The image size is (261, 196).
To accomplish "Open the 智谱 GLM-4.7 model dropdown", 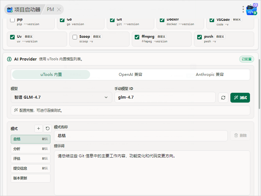I will click(62, 97).
